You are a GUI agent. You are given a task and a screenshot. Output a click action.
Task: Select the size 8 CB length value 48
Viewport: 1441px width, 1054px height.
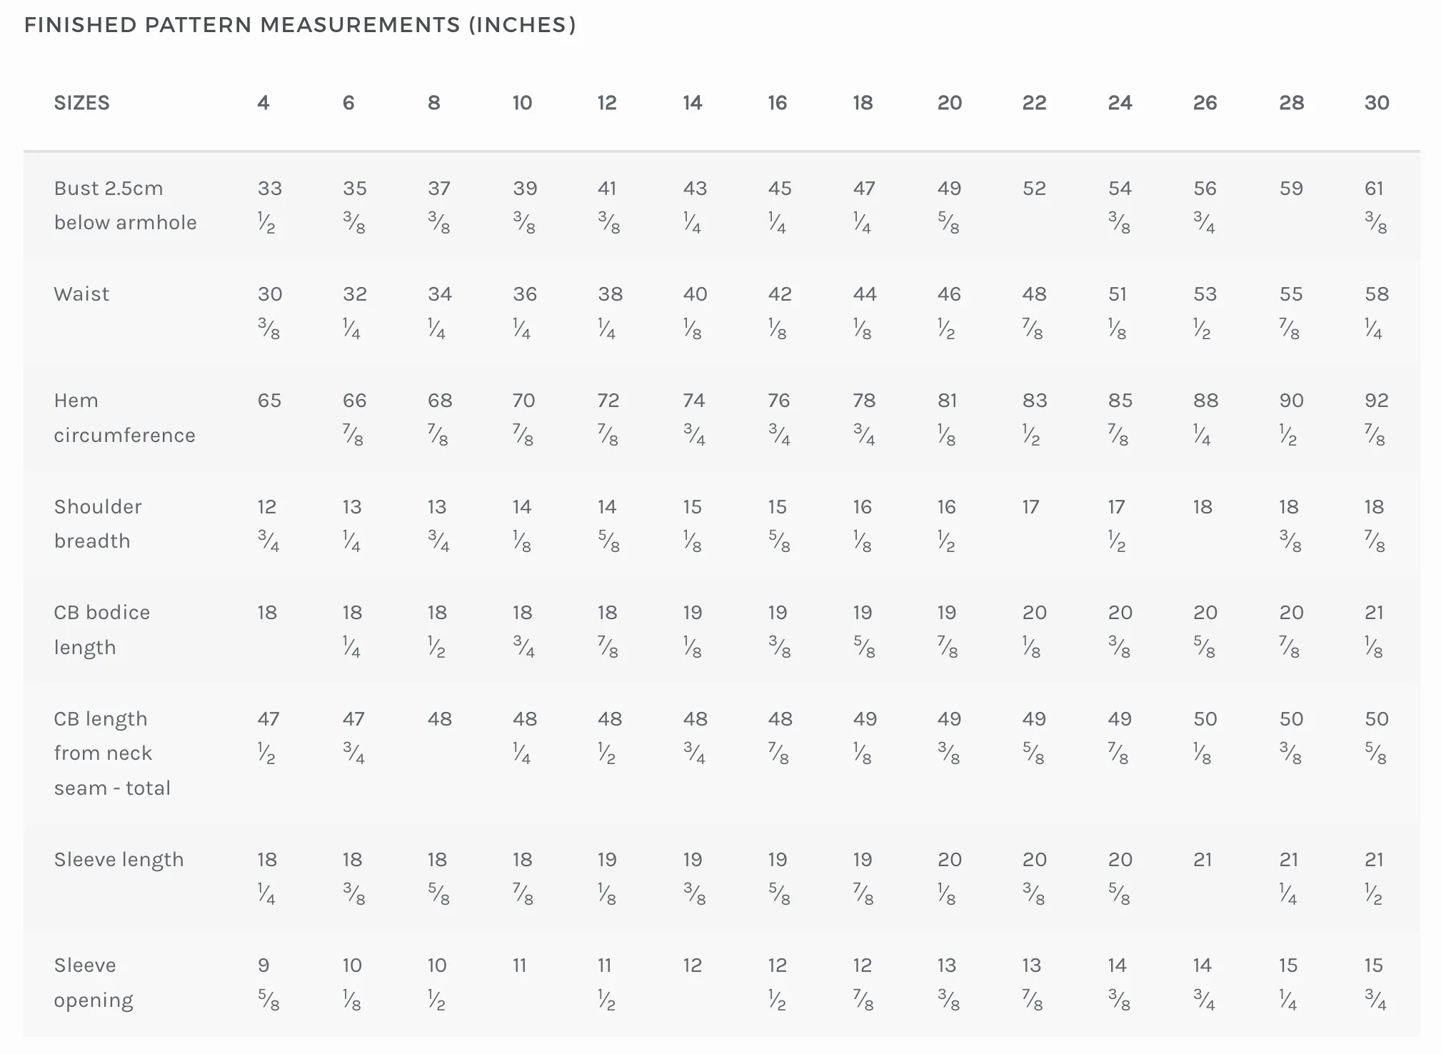[440, 719]
